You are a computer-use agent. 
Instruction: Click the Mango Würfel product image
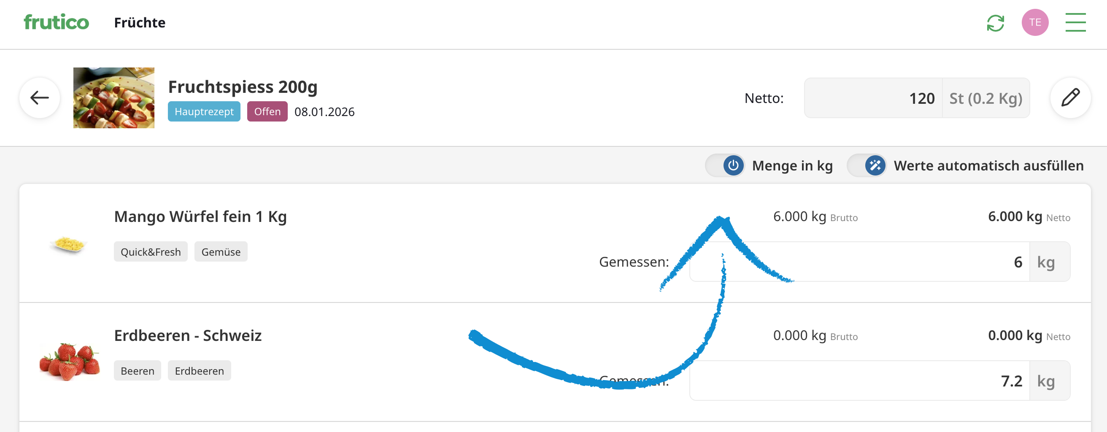pos(69,245)
